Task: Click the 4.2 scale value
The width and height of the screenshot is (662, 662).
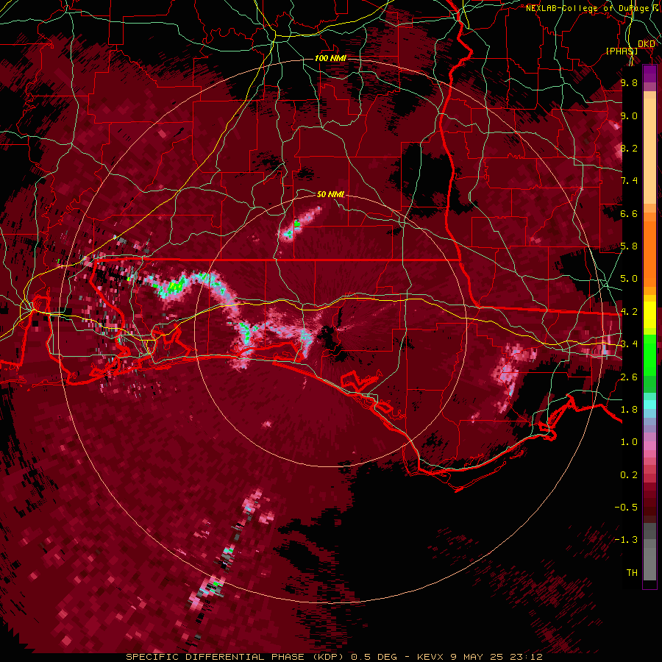Action: [629, 312]
